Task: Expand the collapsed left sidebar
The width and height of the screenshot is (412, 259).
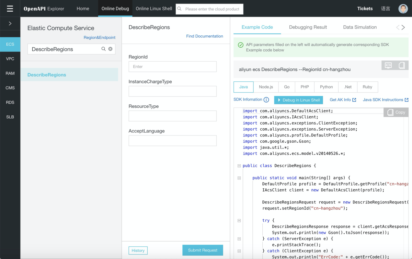Action: click(10, 24)
